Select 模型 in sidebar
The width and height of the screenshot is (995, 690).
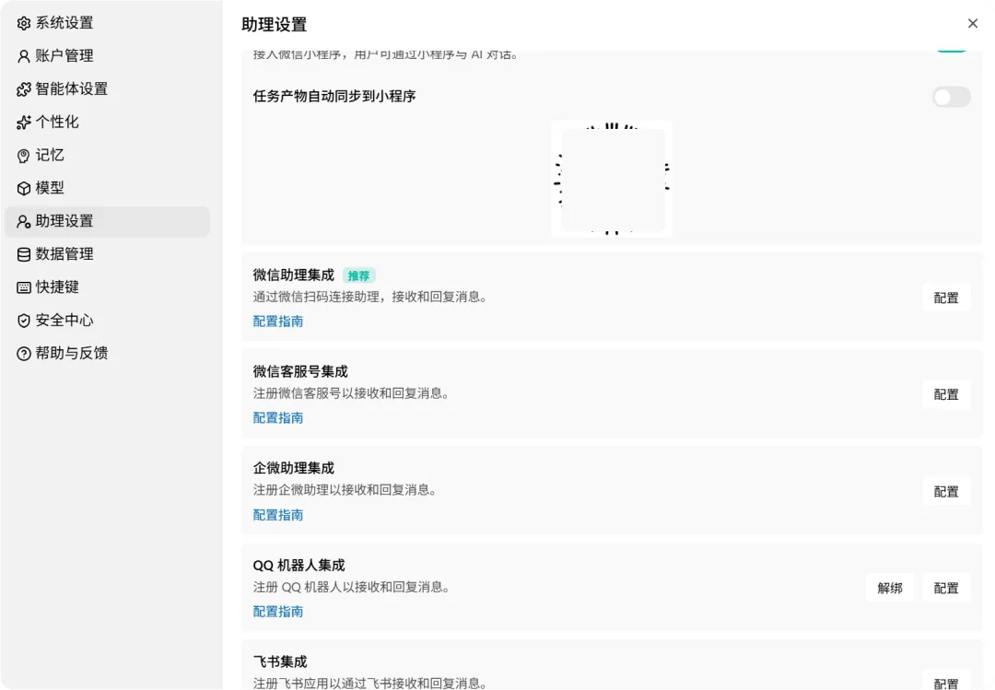107,188
